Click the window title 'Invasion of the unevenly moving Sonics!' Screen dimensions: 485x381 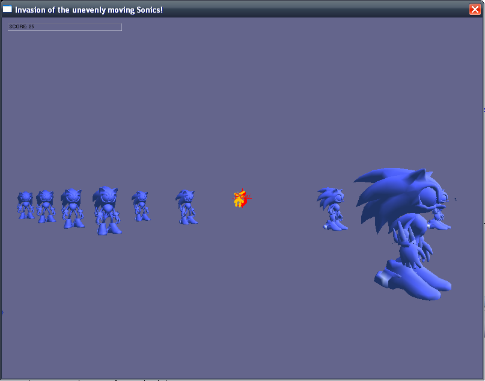click(89, 10)
